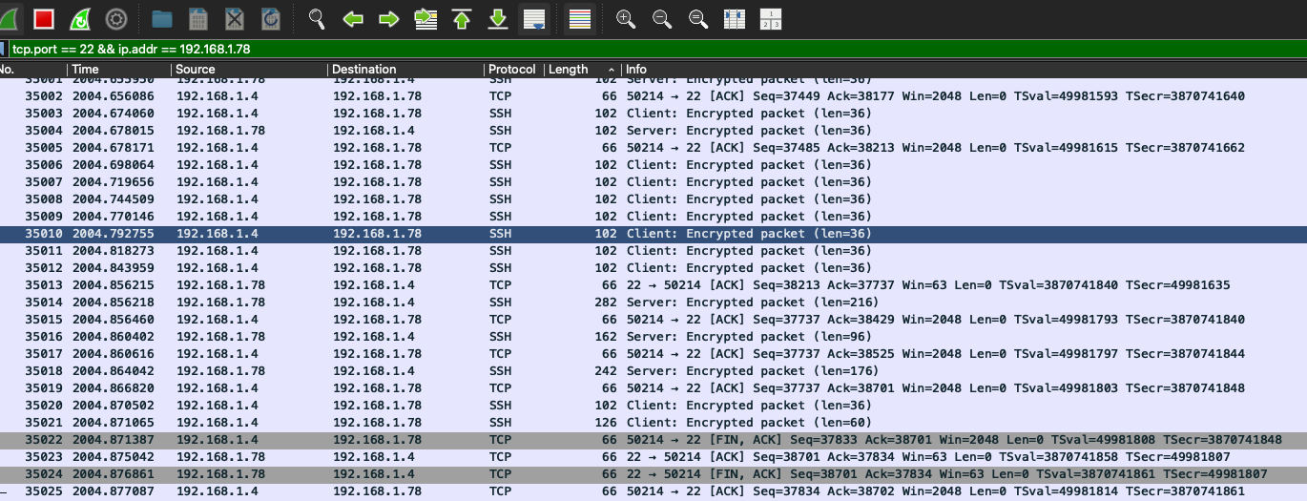Select packet at time 2004.674060
This screenshot has width=1307, height=501.
click(653, 114)
